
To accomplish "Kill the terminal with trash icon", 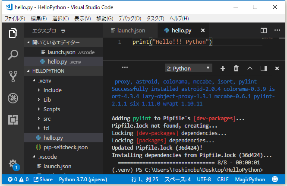I will click(237, 68).
